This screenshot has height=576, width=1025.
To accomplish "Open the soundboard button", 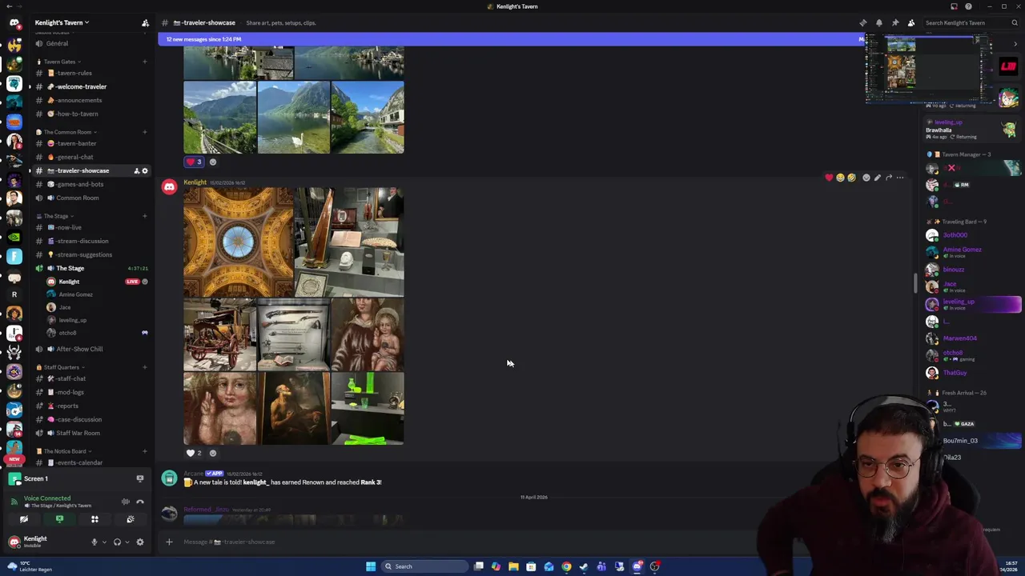I will [130, 519].
